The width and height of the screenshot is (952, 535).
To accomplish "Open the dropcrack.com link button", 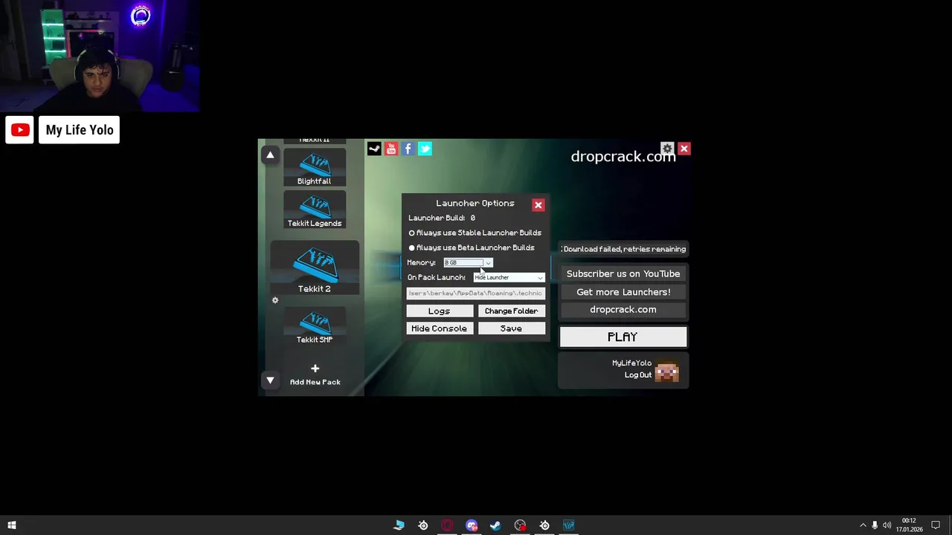I will coord(623,309).
